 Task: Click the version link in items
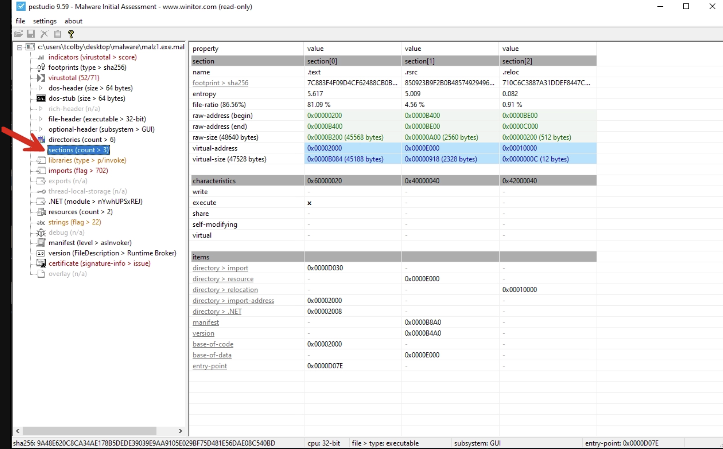click(203, 333)
